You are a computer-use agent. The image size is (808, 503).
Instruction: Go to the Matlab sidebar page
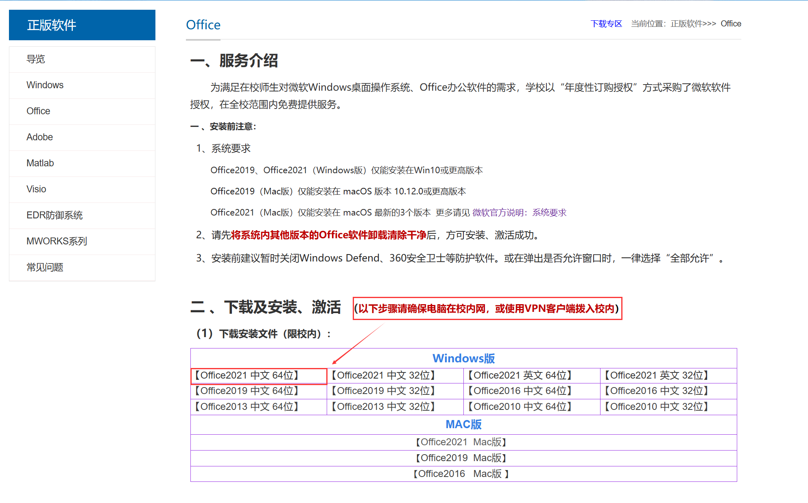[x=40, y=163]
